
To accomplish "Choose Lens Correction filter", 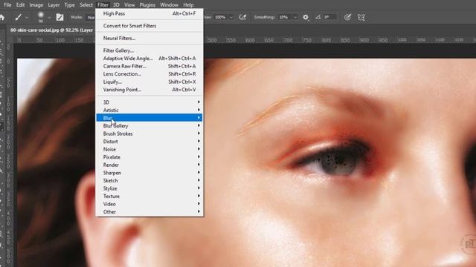I will (149, 74).
